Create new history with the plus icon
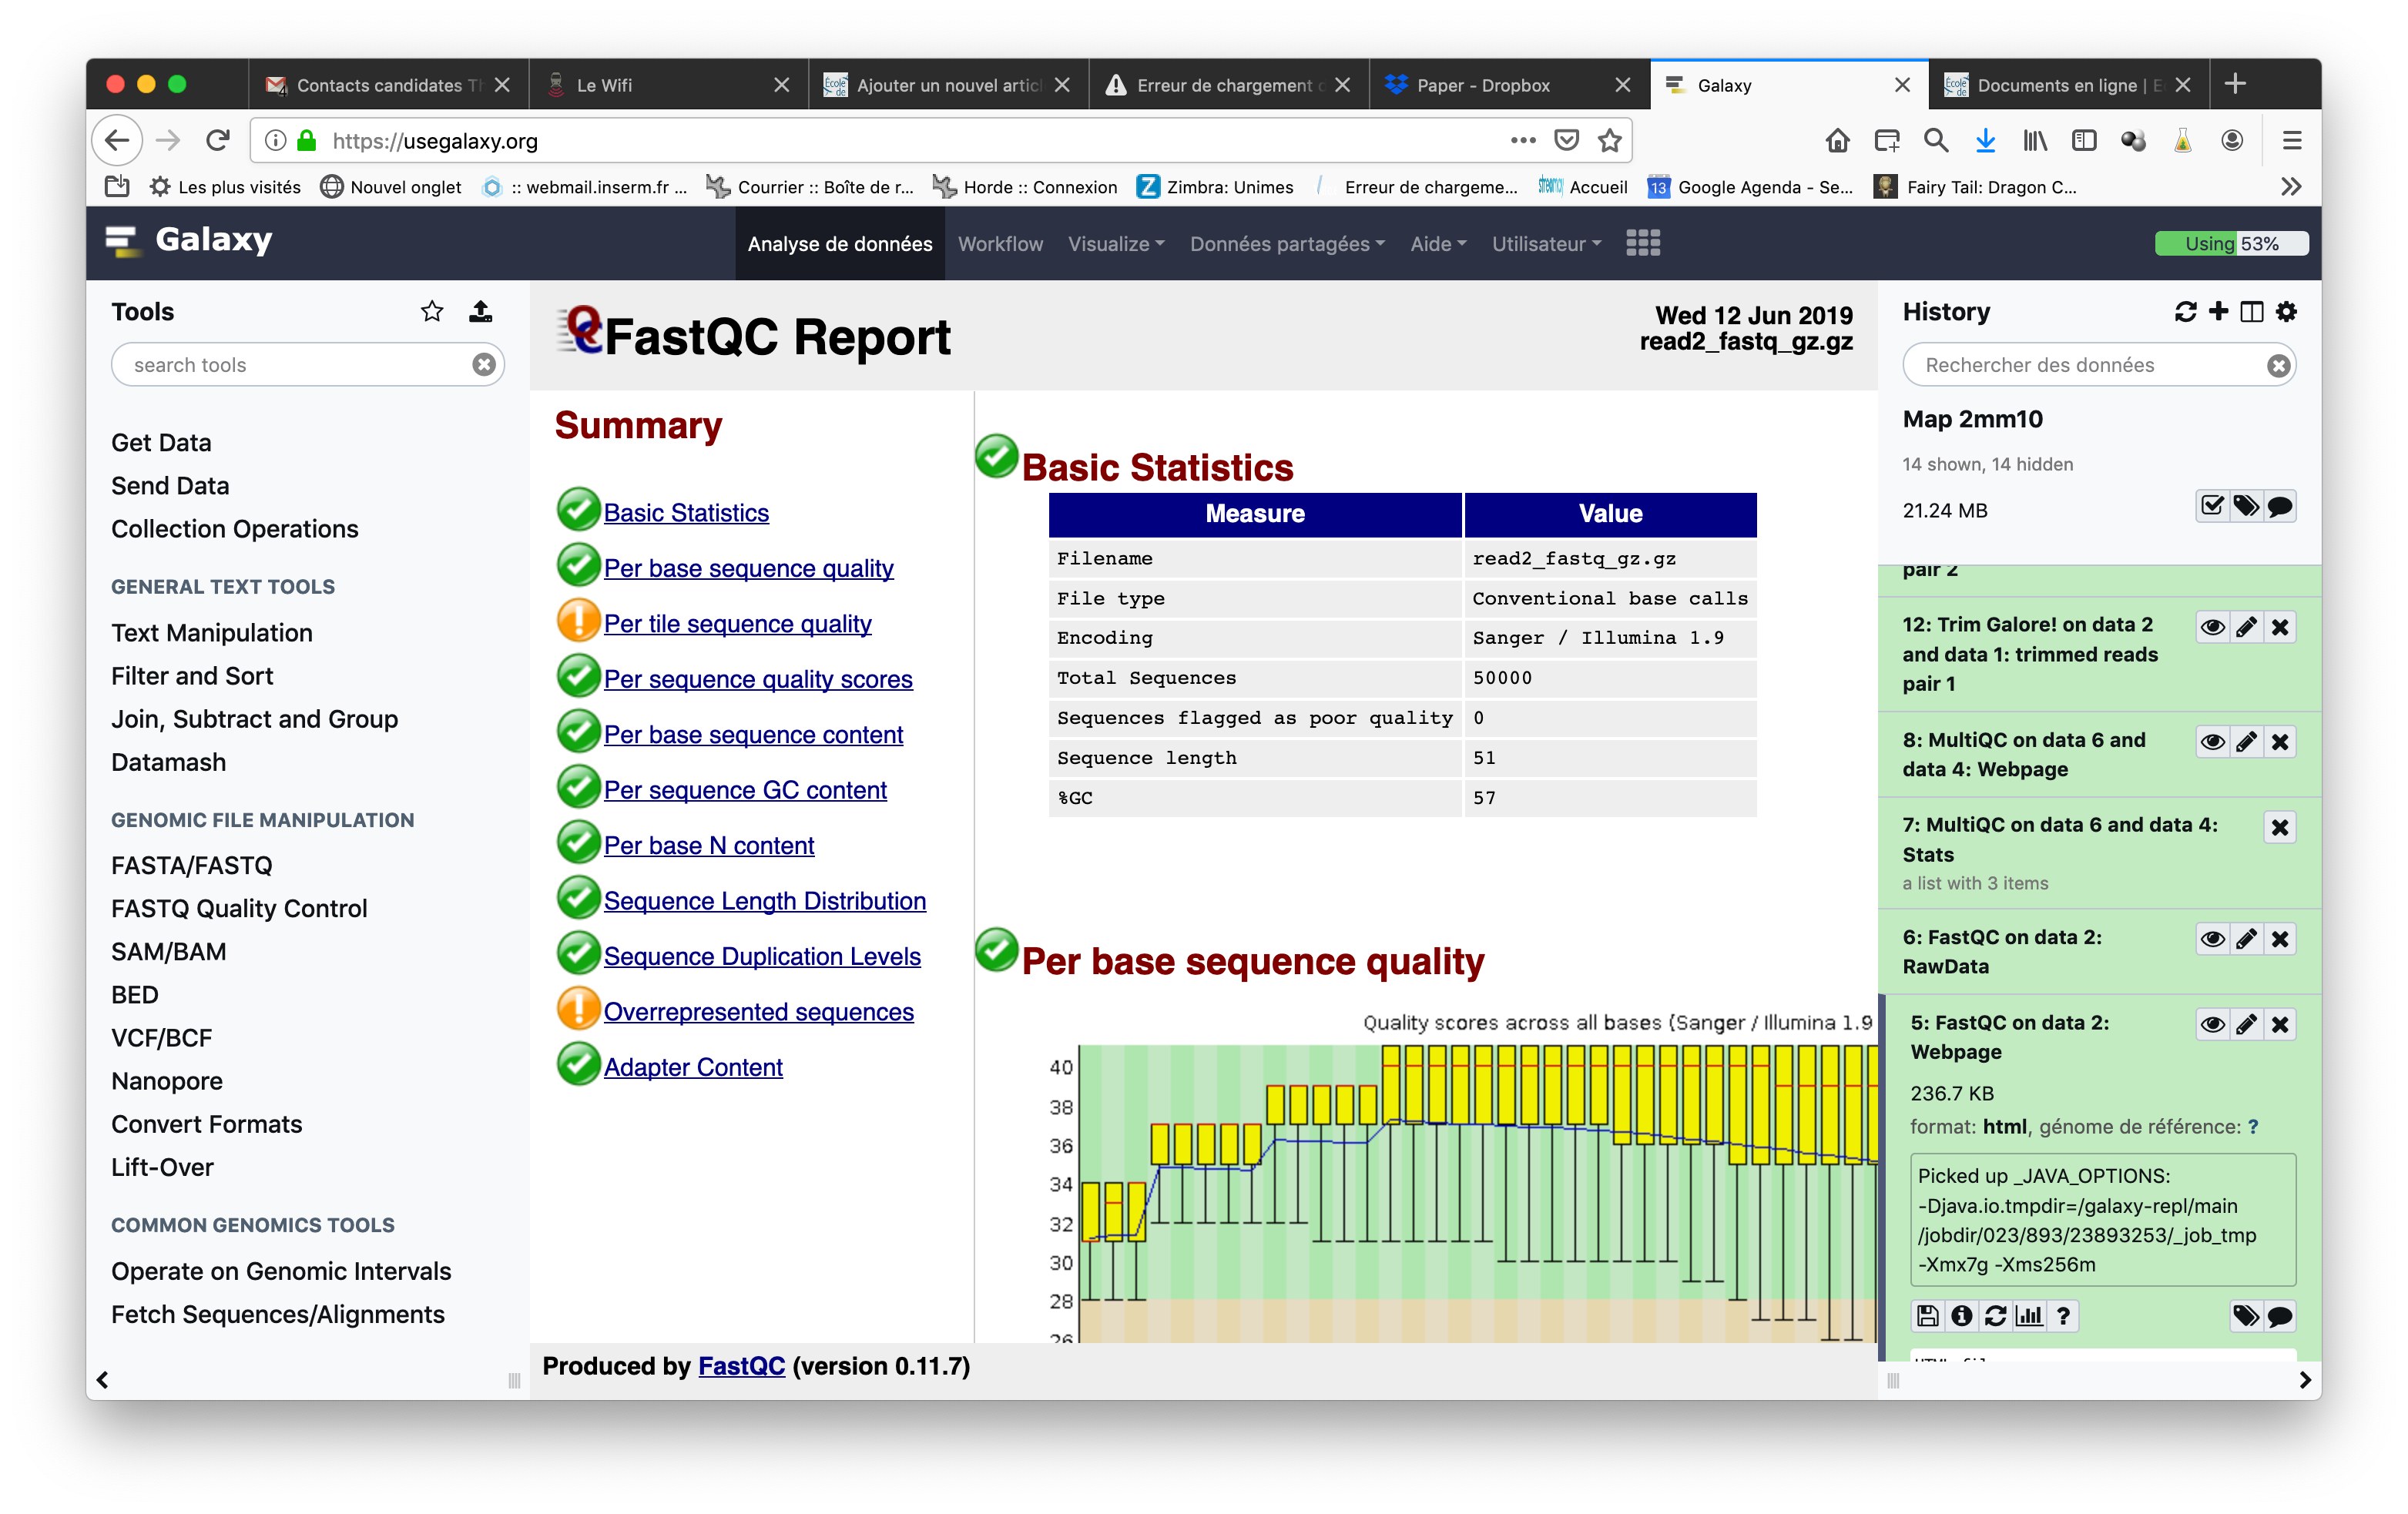Viewport: 2408px width, 1514px height. coord(2218,312)
